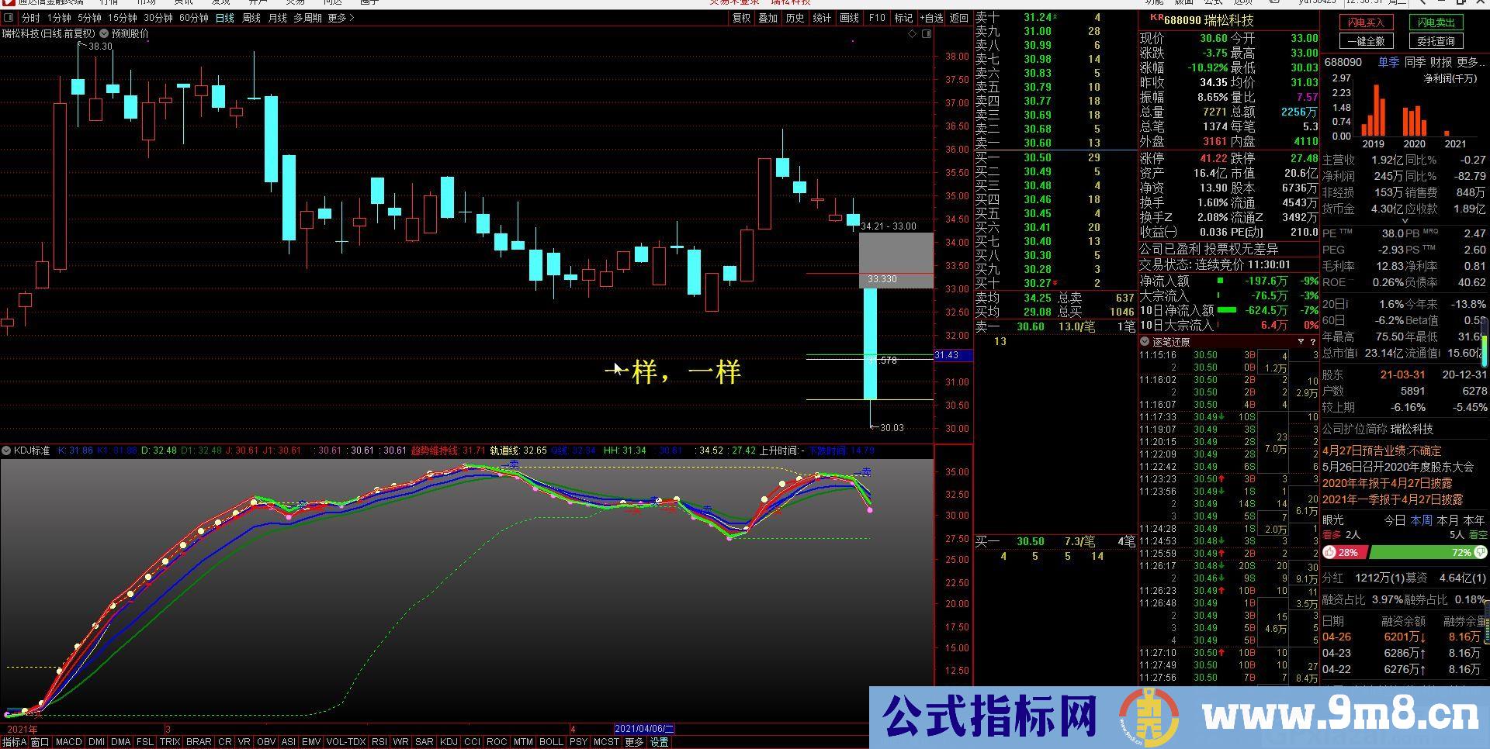
Task: Switch chart to 15分钟 period
Action: pyautogui.click(x=123, y=18)
